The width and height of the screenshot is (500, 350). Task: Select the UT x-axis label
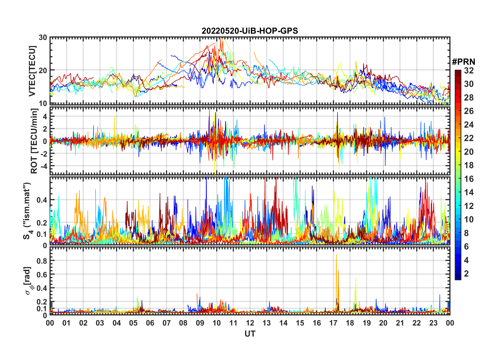tap(250, 334)
